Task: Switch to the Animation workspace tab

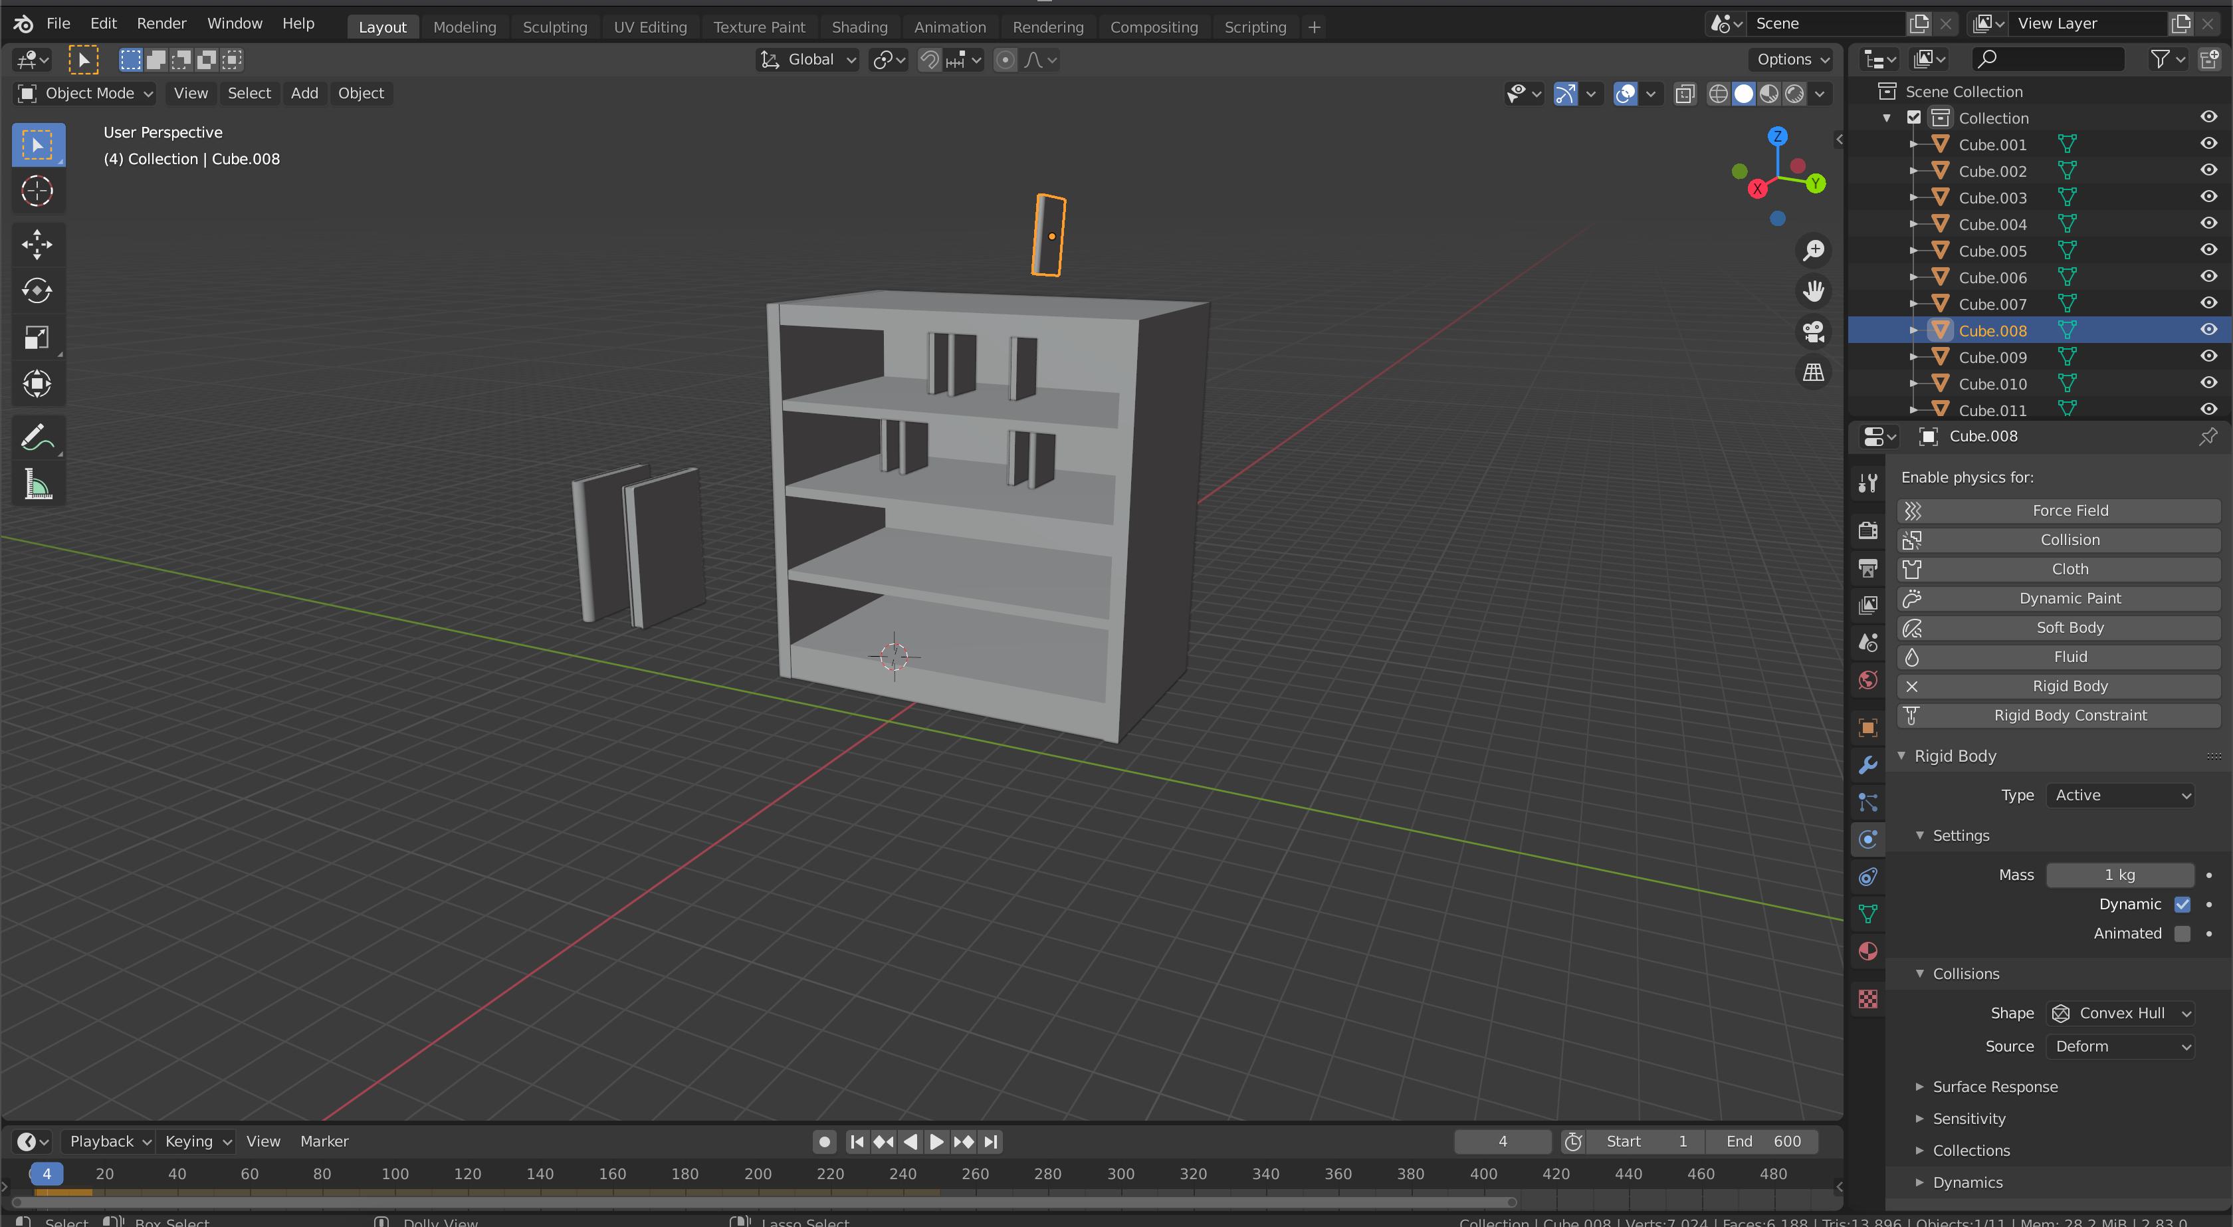Action: (x=950, y=27)
